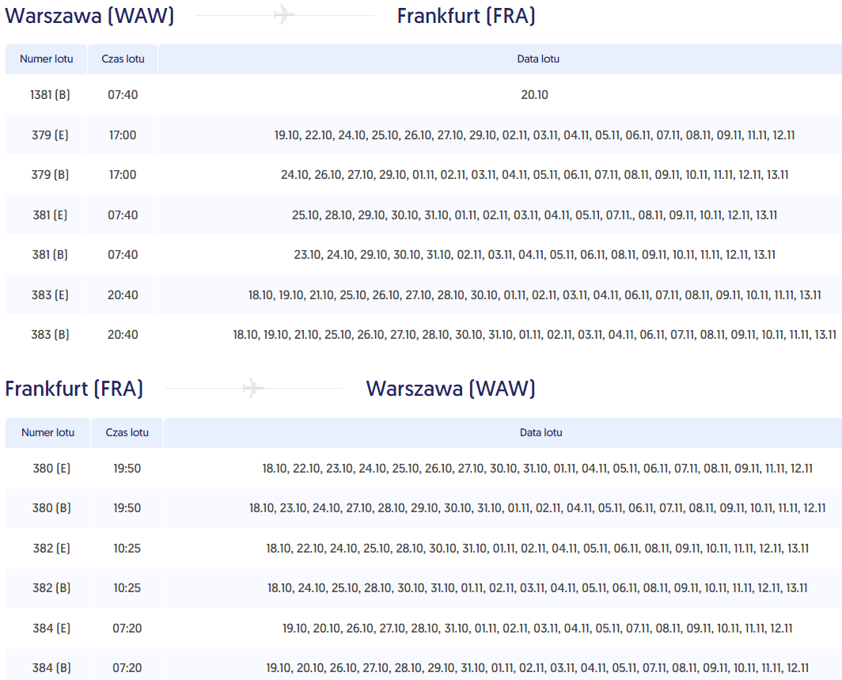Select flight number 382 (E)

51,549
